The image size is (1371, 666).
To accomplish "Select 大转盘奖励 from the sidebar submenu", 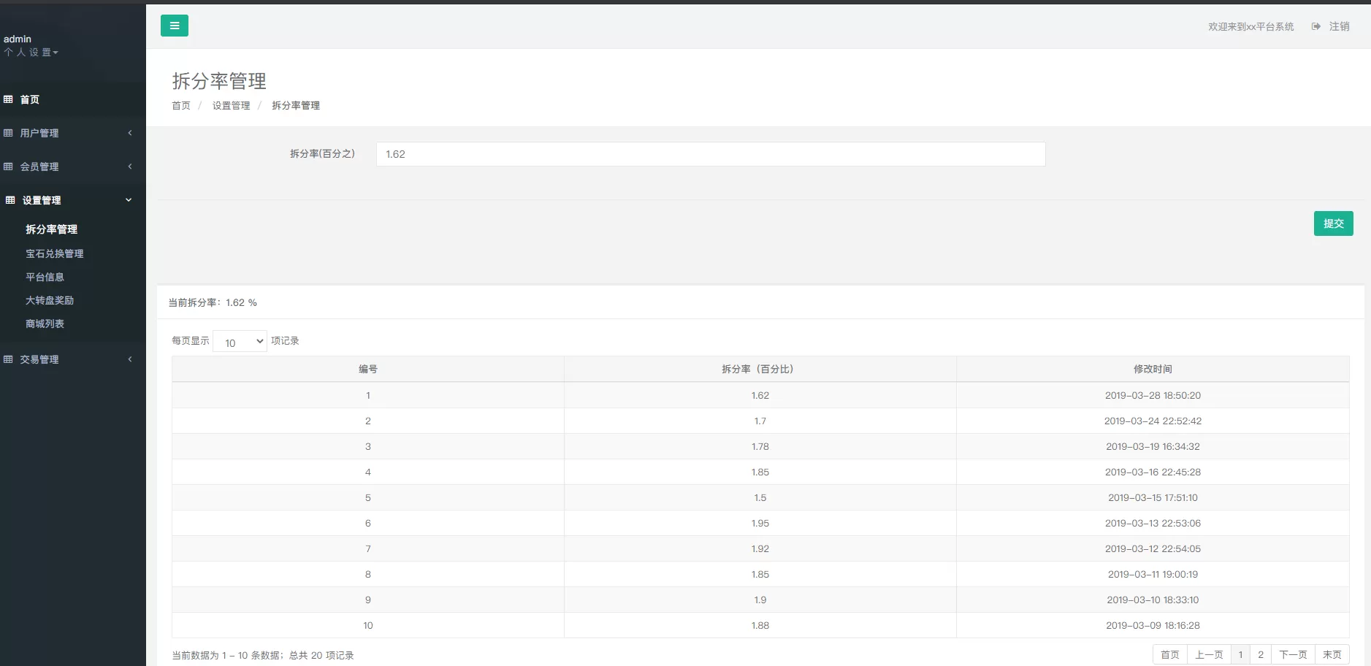I will [x=50, y=300].
